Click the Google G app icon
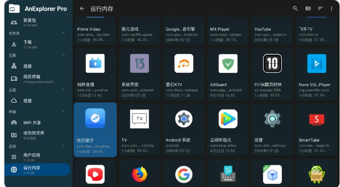 pyautogui.click(x=184, y=174)
